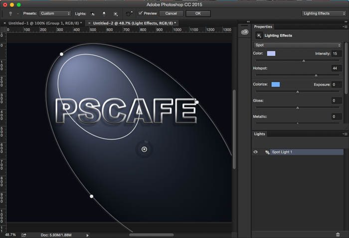Image resolution: width=349 pixels, height=238 pixels.
Task: Click the Cancel button
Action: tap(171, 13)
